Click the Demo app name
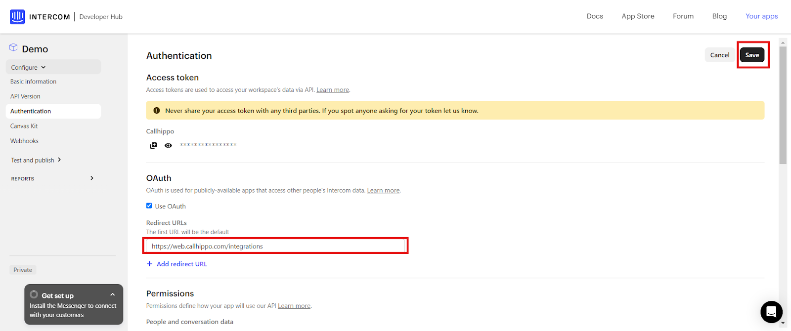Screen dimensions: 791x331 (35, 49)
